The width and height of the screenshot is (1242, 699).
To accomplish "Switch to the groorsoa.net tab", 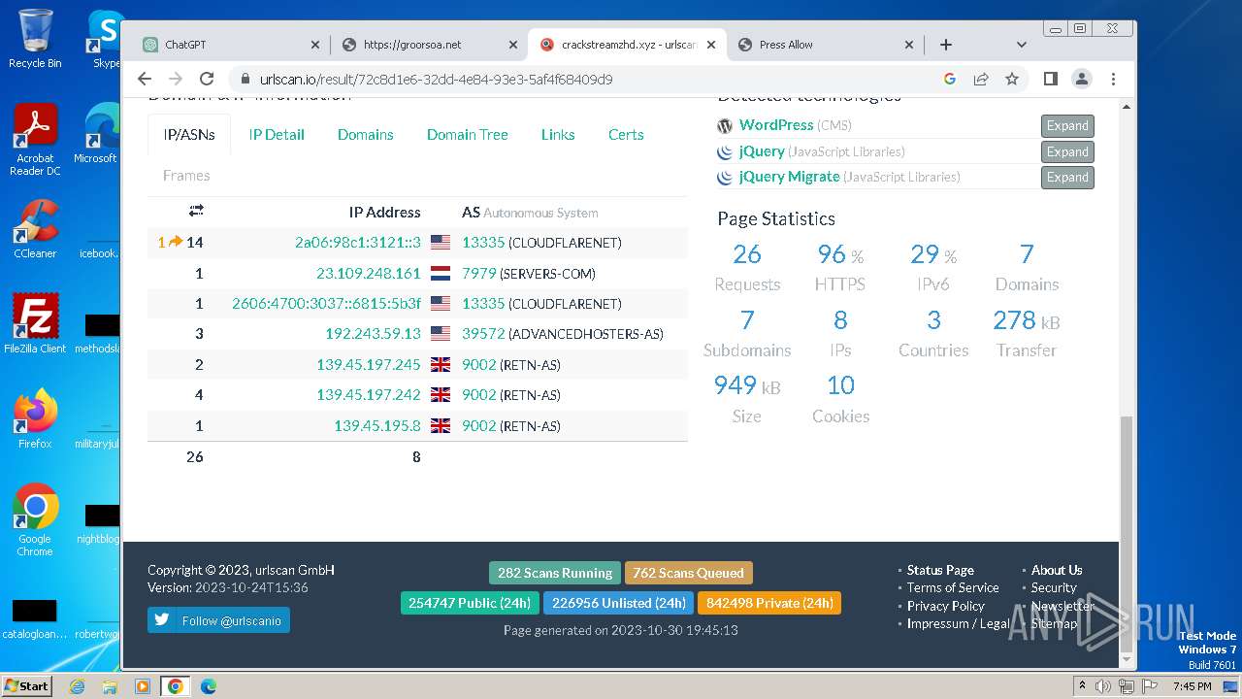I will (430, 45).
